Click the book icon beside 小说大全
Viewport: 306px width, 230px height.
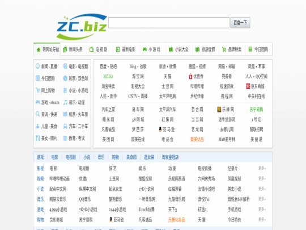tap(171, 49)
